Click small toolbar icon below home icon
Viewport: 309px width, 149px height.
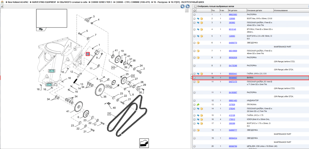tap(2, 6)
